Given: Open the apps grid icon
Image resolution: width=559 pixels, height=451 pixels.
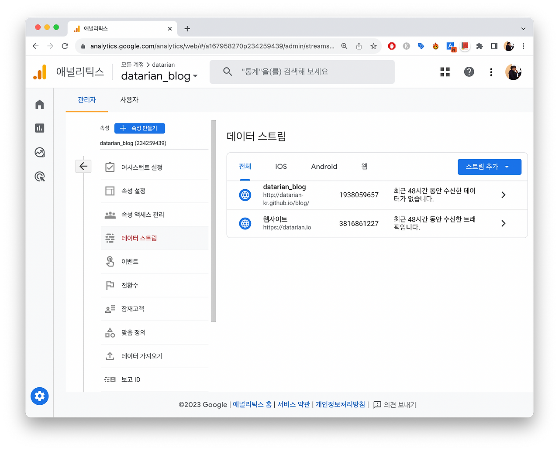Looking at the screenshot, I should 445,72.
